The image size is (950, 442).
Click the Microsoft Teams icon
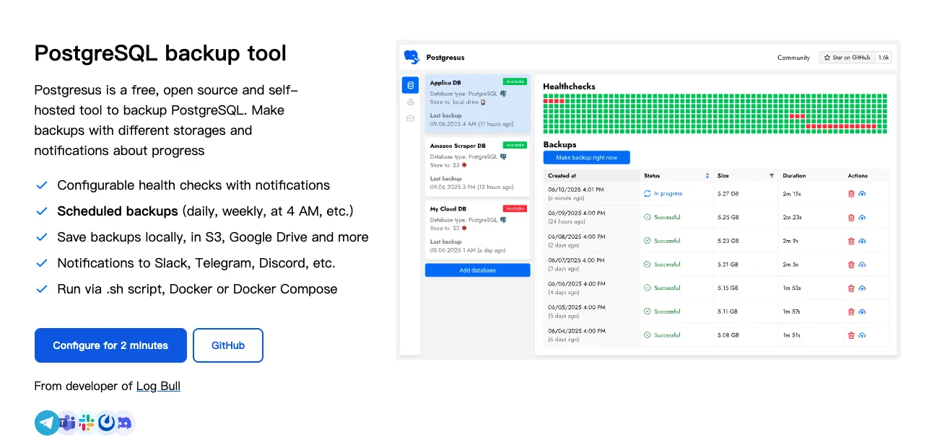point(68,423)
